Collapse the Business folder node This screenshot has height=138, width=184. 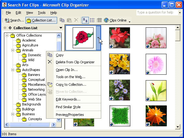point(13,114)
